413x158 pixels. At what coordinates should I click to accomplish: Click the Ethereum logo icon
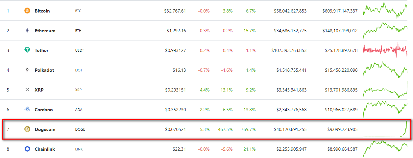click(27, 31)
